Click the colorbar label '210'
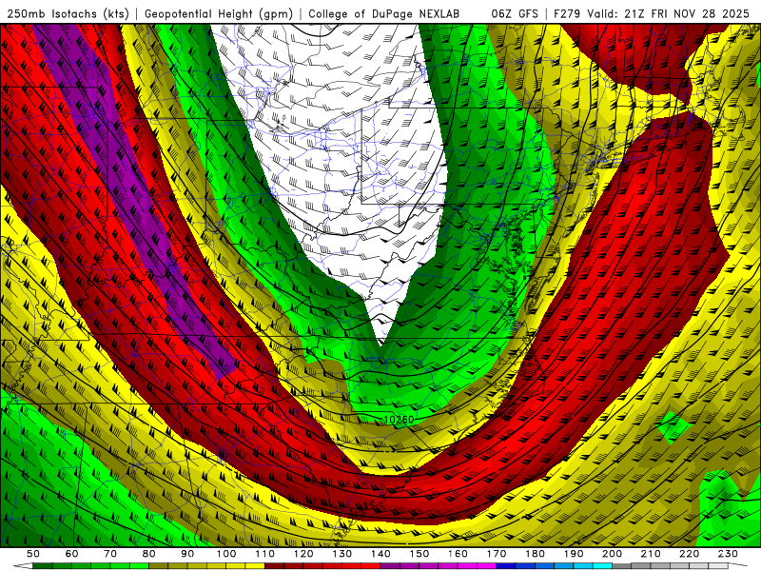The image size is (761, 571). coord(651,554)
